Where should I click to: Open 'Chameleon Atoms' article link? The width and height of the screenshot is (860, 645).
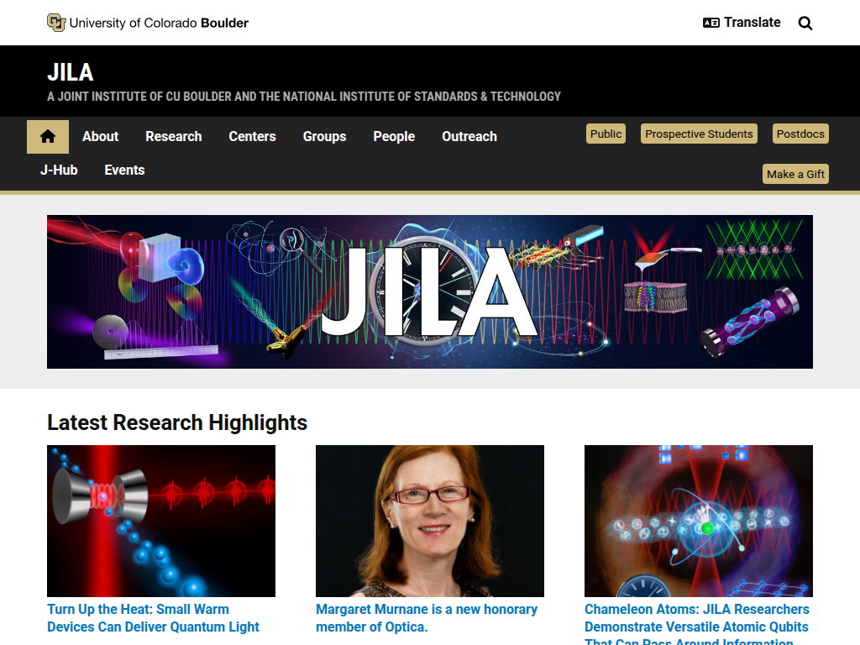coord(696,624)
